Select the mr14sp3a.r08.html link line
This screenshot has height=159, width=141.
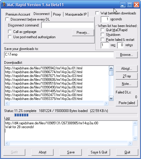pyautogui.click(x=44, y=95)
